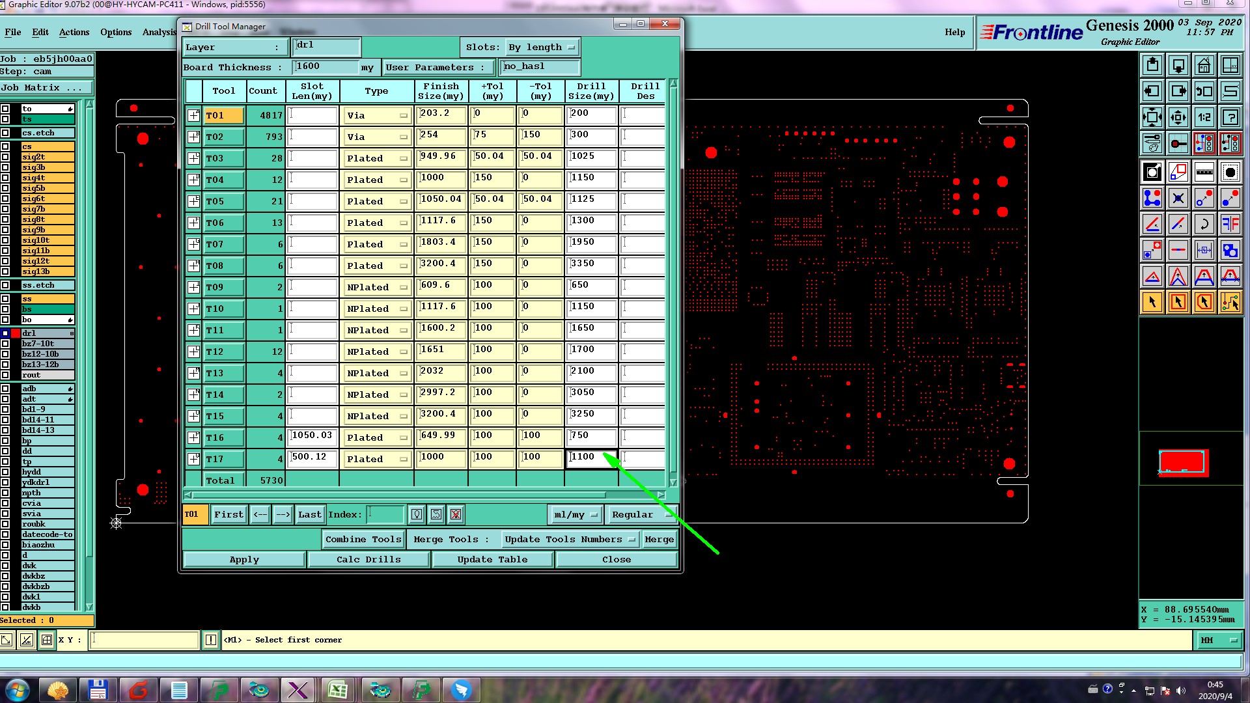Open the ml/my units dropdown
This screenshot has height=703, width=1250.
(x=575, y=515)
